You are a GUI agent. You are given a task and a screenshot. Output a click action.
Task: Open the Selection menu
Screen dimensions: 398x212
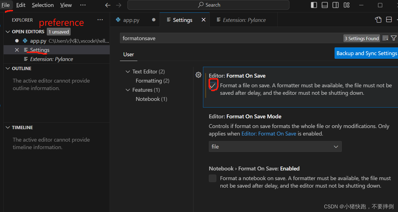[43, 5]
